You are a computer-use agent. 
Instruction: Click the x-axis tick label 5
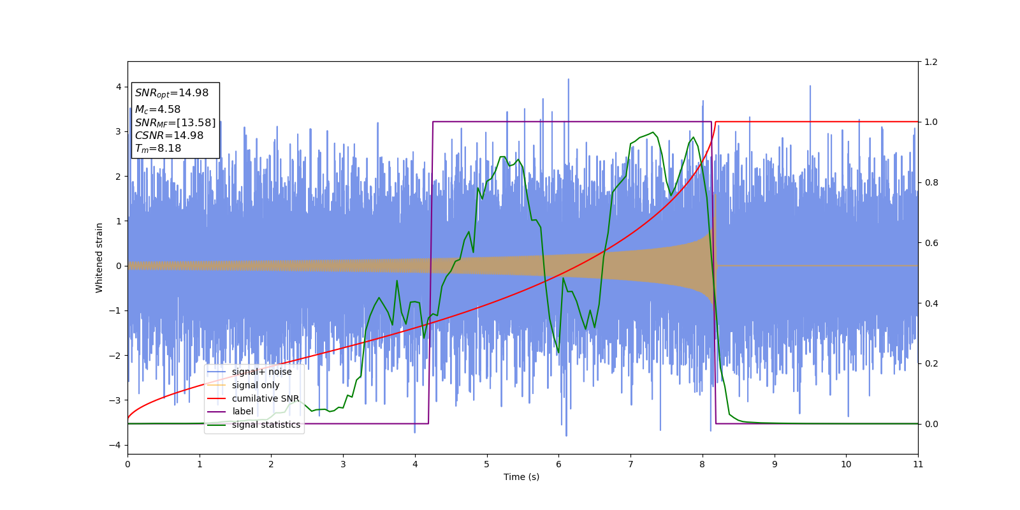click(x=487, y=464)
